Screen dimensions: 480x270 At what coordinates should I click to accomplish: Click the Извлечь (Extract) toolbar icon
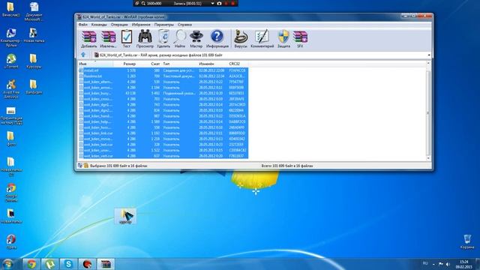tap(108, 39)
